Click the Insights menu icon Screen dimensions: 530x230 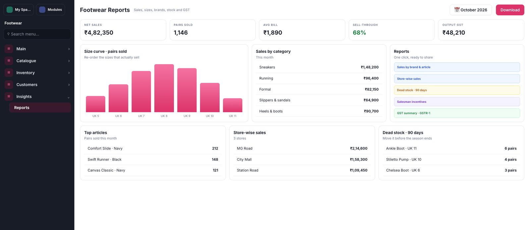point(9,96)
